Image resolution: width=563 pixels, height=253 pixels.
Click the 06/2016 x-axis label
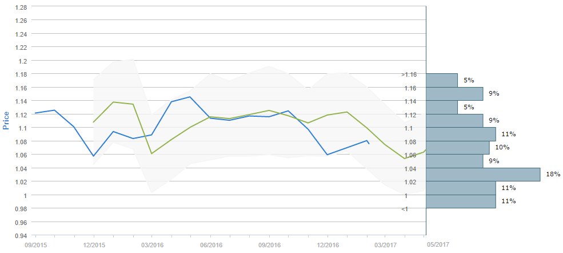(211, 244)
